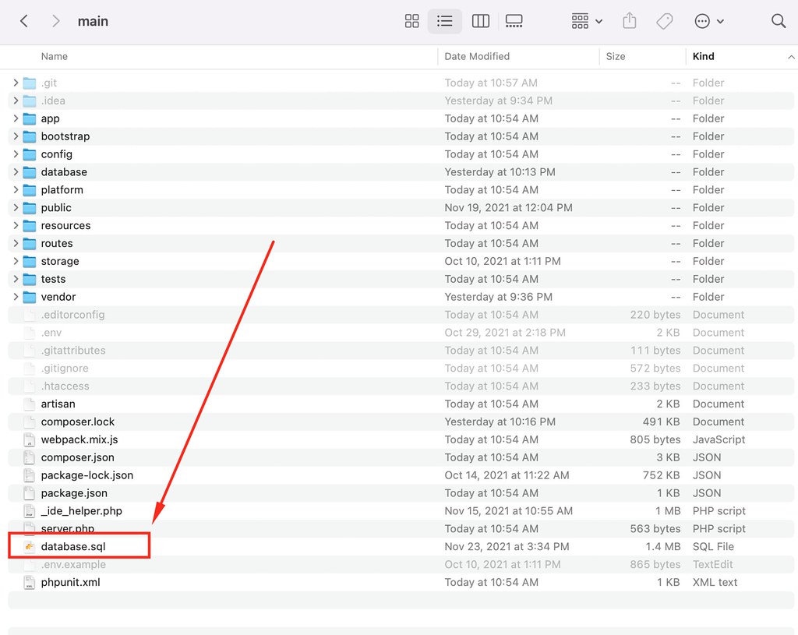The width and height of the screenshot is (798, 635).
Task: Switch to column view
Action: [x=480, y=21]
